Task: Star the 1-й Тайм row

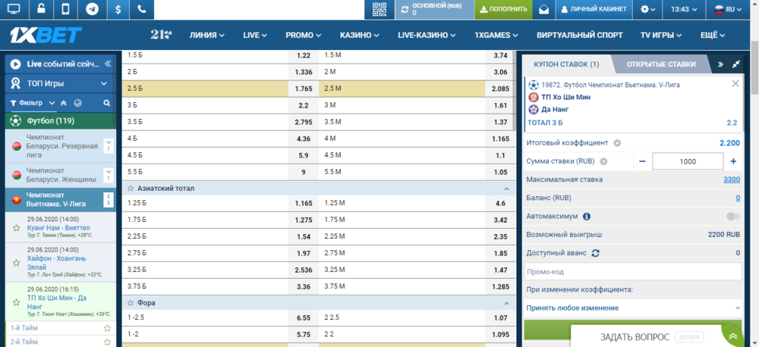Action: pos(108,327)
